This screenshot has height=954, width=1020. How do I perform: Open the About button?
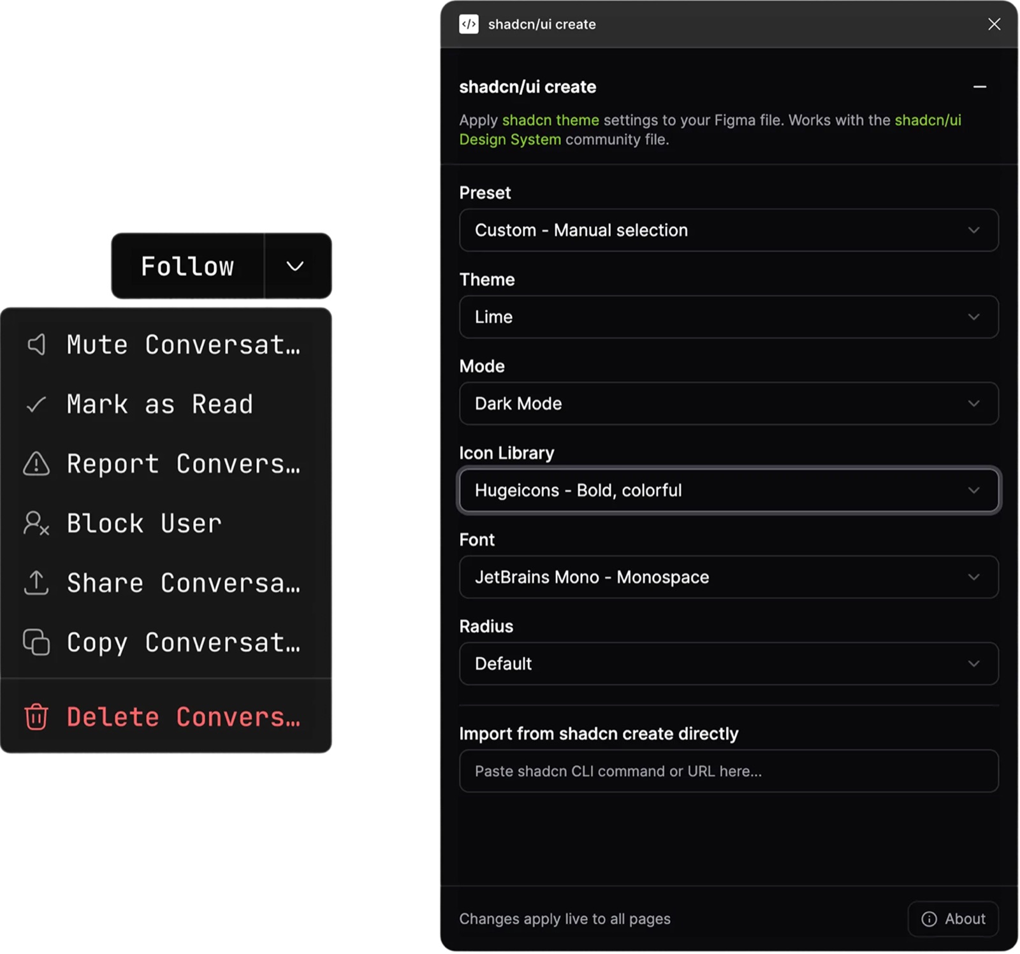[x=953, y=918]
